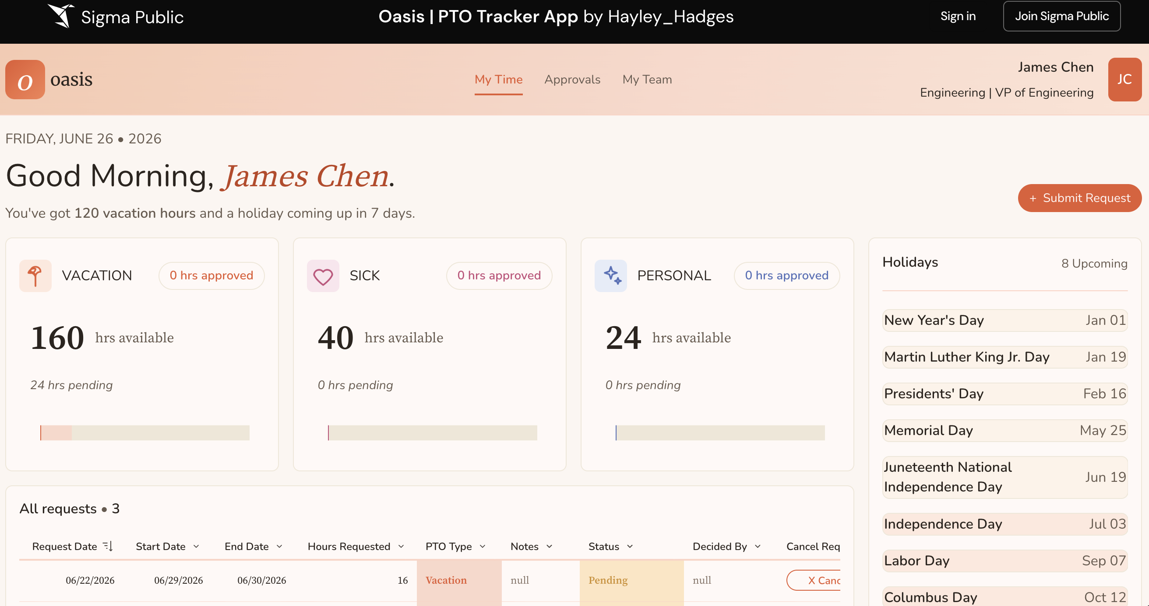Select the Memorial Day holiday row
1149x606 pixels.
click(1005, 431)
